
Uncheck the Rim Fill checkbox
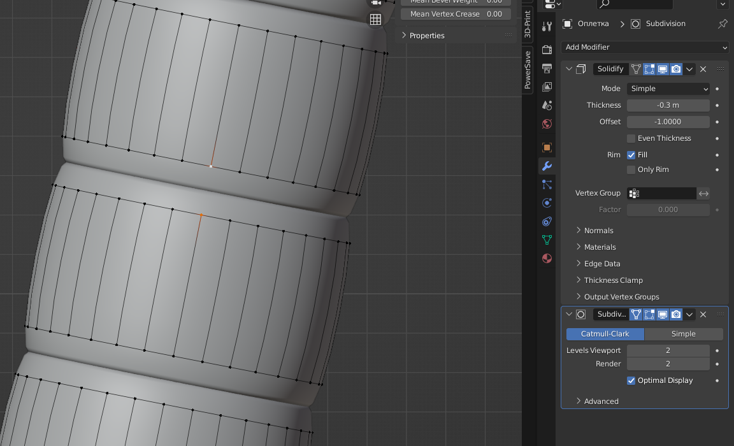click(x=631, y=155)
